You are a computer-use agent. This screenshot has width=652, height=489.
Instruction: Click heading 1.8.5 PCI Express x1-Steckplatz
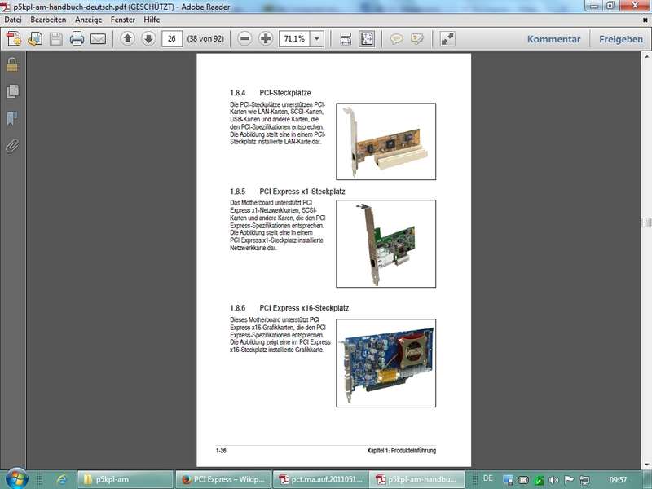[x=288, y=192]
